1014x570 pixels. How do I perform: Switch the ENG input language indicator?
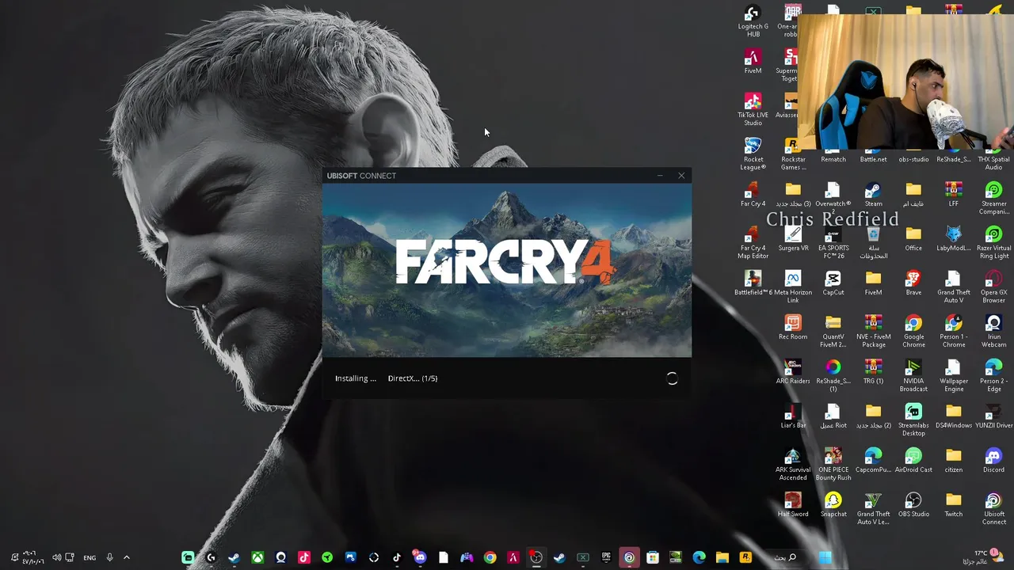[90, 557]
